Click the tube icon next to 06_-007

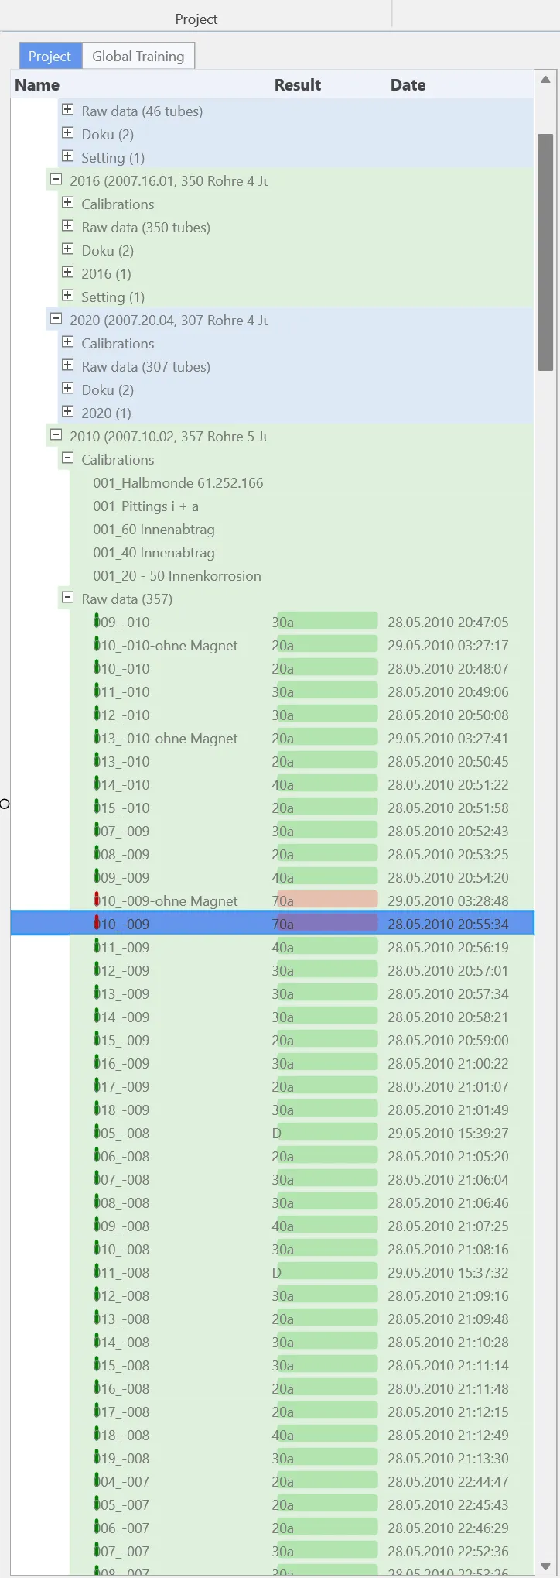[97, 1527]
